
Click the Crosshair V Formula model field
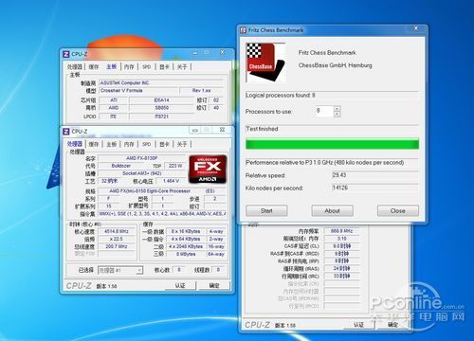point(138,91)
